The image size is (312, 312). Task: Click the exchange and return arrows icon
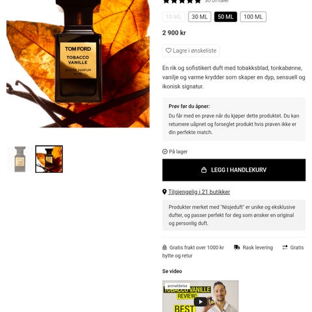pyautogui.click(x=285, y=248)
